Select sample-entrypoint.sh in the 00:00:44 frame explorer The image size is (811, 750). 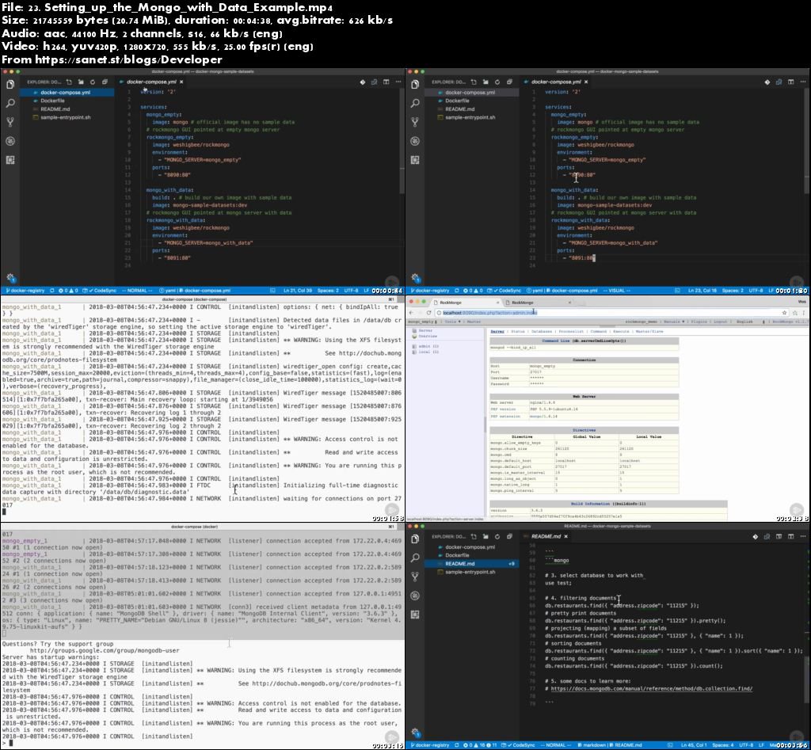pos(67,117)
